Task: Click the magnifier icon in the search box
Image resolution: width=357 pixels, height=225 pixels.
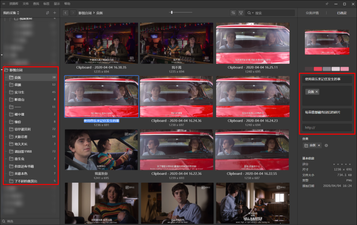Action: (x=249, y=13)
